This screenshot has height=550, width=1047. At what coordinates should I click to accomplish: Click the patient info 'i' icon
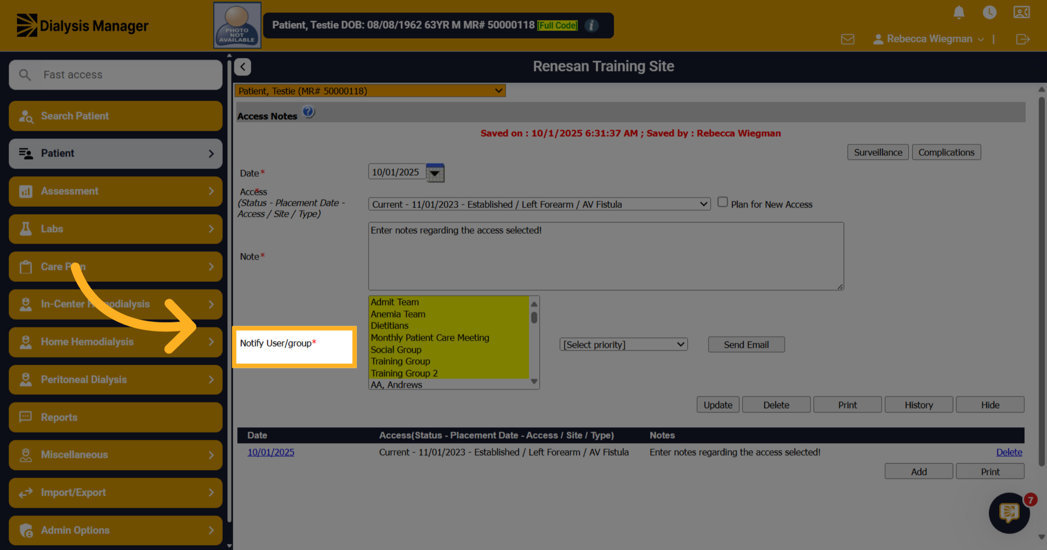pyautogui.click(x=591, y=25)
